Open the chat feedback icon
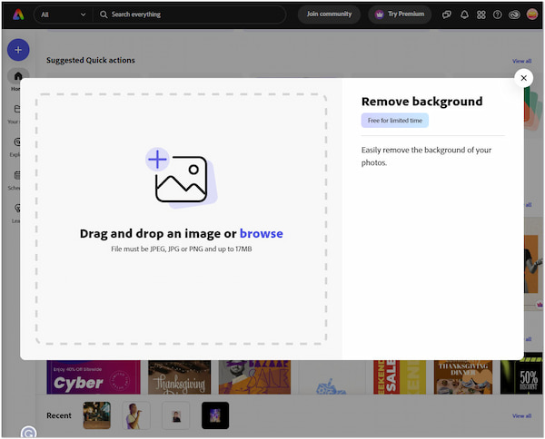Image resolution: width=545 pixels, height=439 pixels. pyautogui.click(x=447, y=15)
